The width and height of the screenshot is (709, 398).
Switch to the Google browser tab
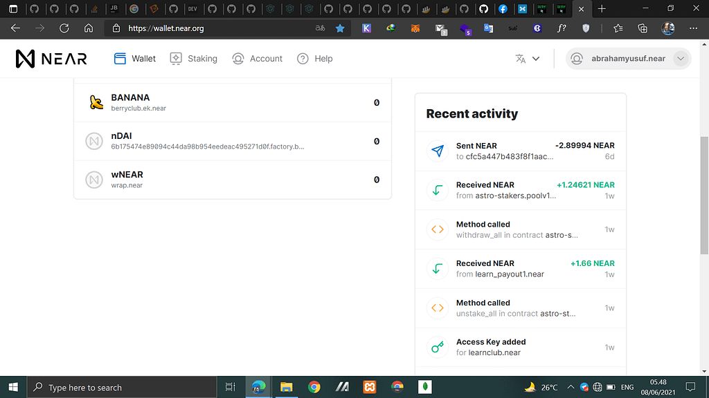pos(134,8)
